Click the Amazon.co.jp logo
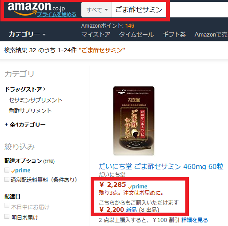 tap(36, 8)
